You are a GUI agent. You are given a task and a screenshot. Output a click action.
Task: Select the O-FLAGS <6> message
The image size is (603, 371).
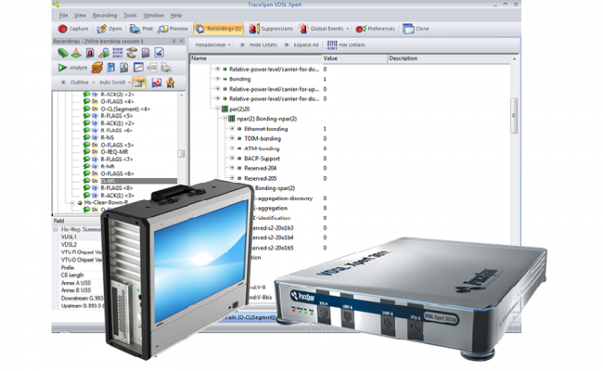click(117, 173)
